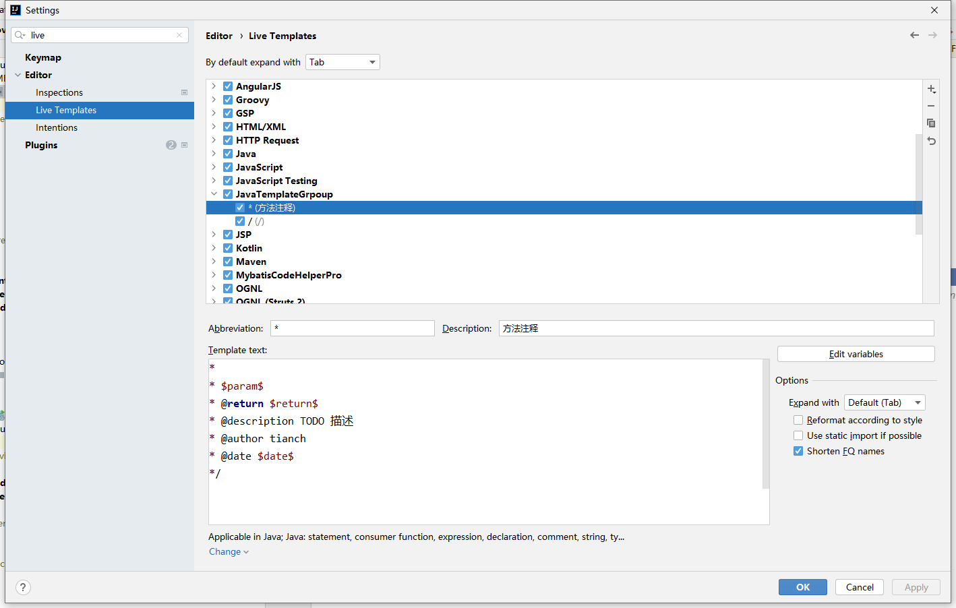The height and width of the screenshot is (608, 956).
Task: Expand the MybatisCodeHelperPro group
Action: (214, 275)
